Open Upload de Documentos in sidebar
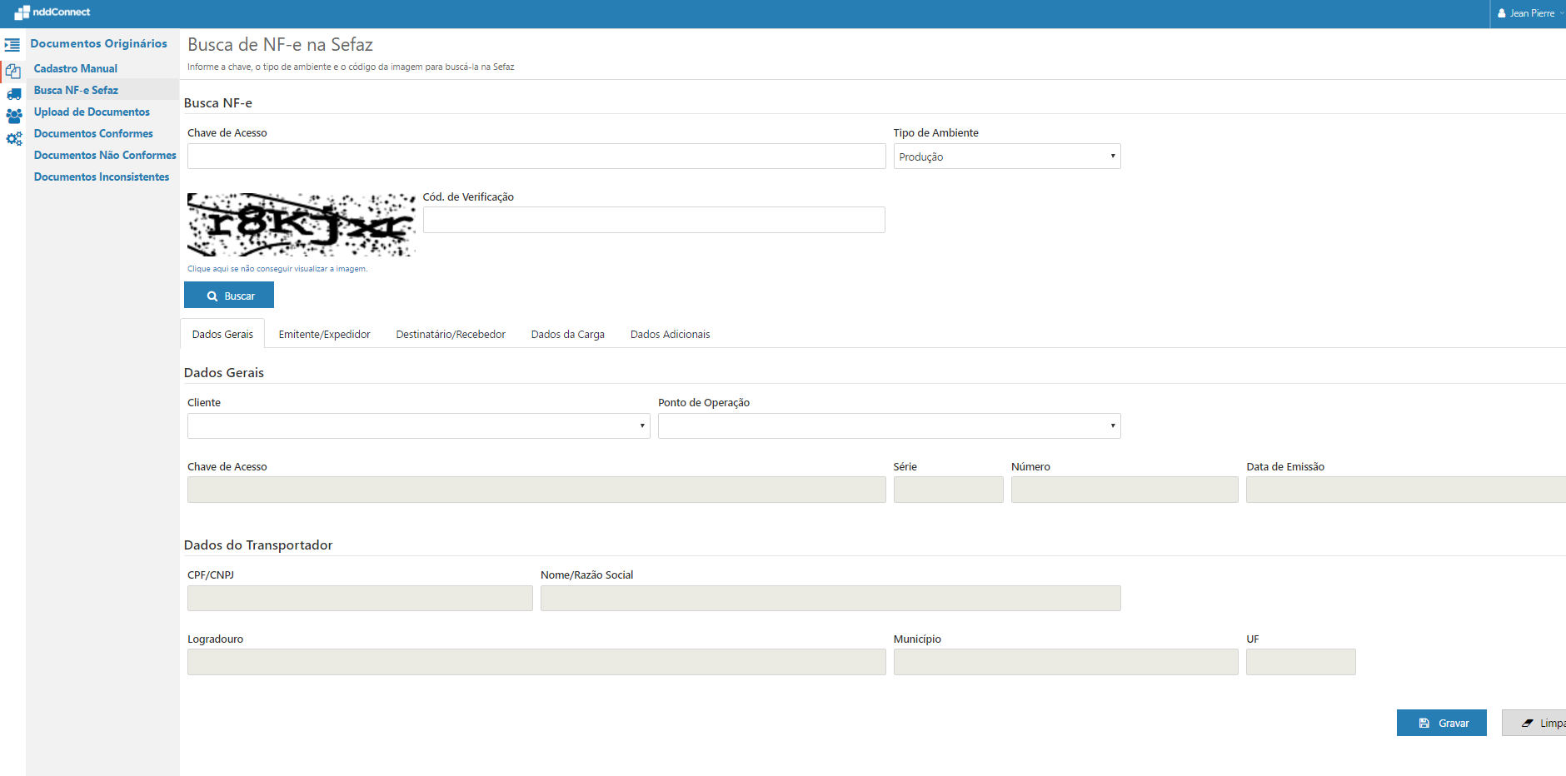Screen dimensions: 1566x776 (92, 112)
